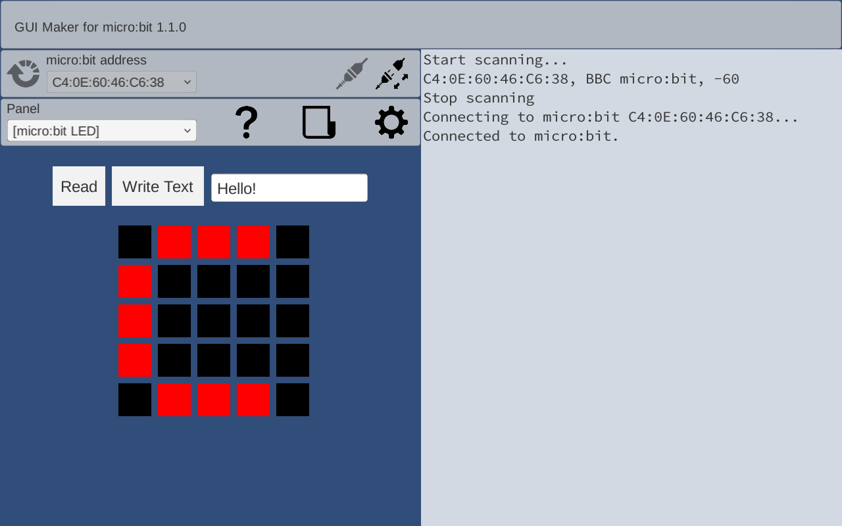Click the Read button
This screenshot has width=842, height=526.
(x=79, y=186)
